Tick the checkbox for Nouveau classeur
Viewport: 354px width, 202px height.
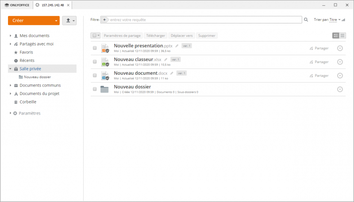[95, 62]
